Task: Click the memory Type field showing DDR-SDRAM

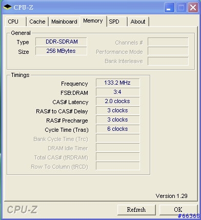Action: [x=61, y=42]
